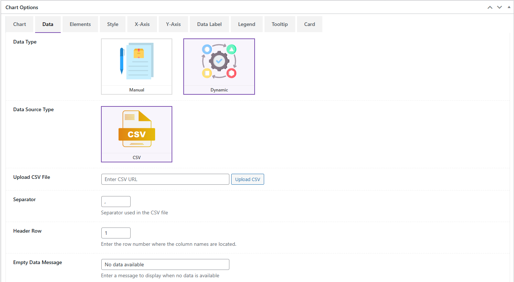
Task: Click the Chart Options panel title
Action: (x=22, y=7)
